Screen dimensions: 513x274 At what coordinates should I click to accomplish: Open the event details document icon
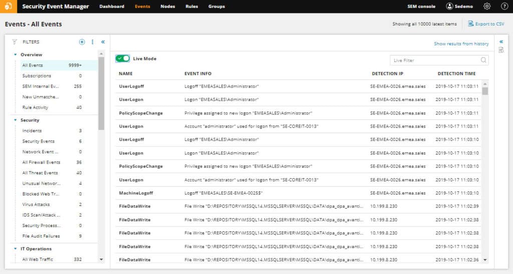(x=501, y=50)
